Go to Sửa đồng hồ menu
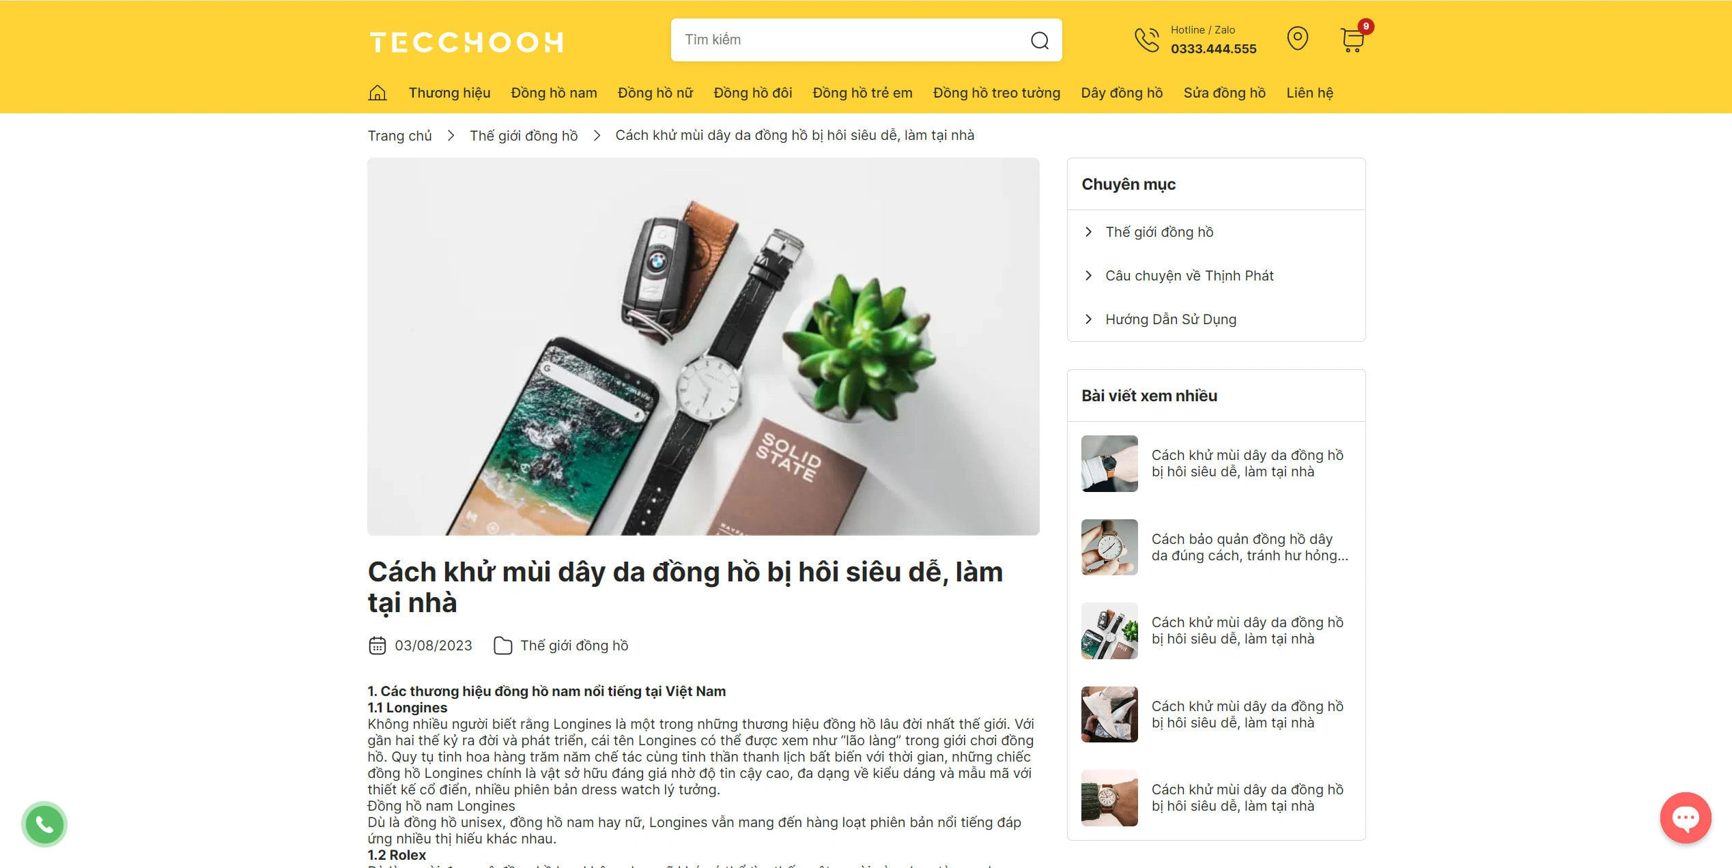This screenshot has width=1732, height=868. coord(1224,93)
